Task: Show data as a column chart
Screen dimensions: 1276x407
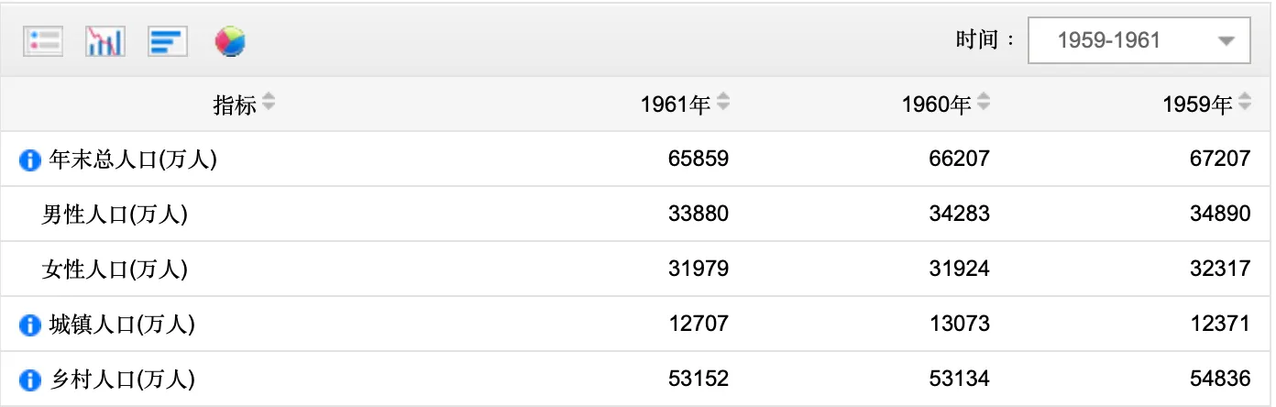Action: 104,41
